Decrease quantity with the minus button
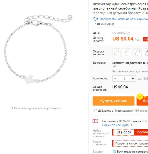The width and height of the screenshot is (148, 154). [115, 79]
